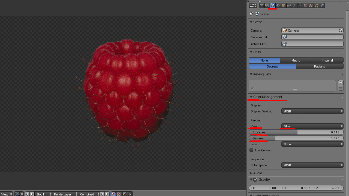Click the properties editor type selector icon
This screenshot has width=349, height=196.
click(x=253, y=5)
